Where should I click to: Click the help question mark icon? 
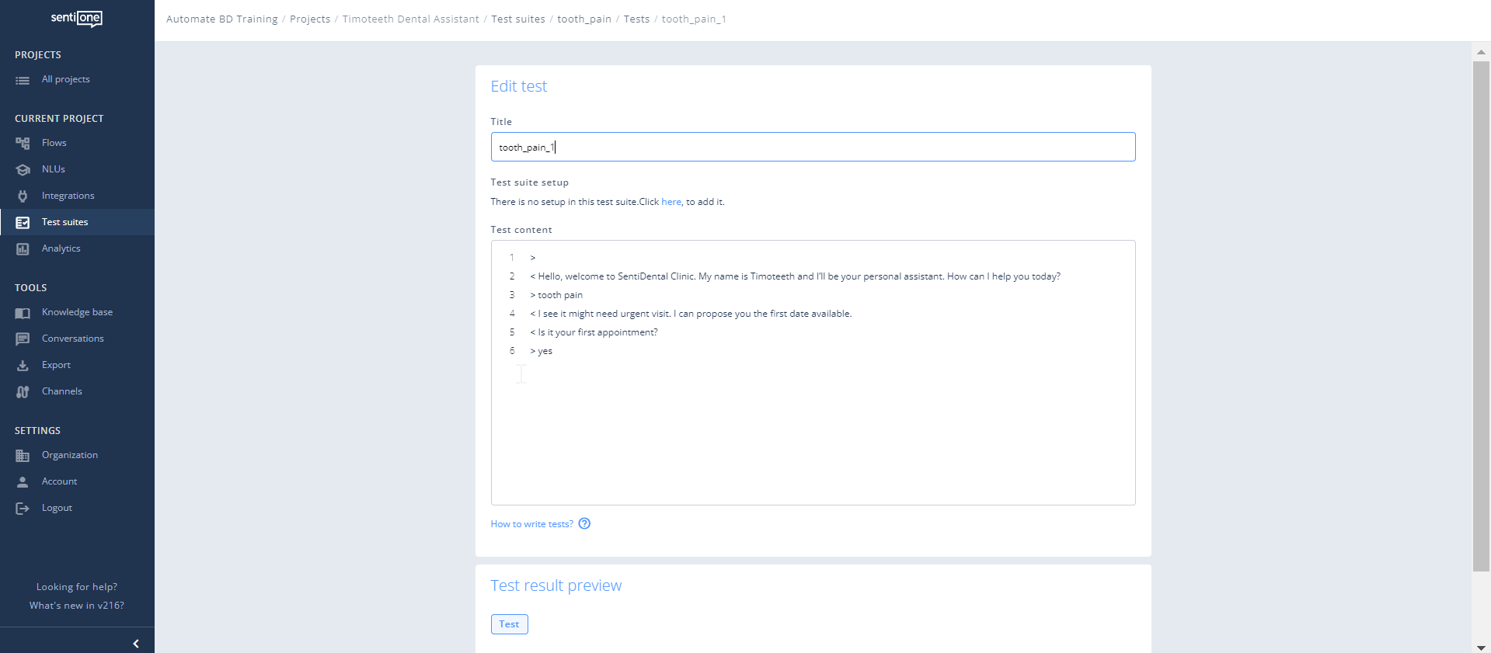tap(584, 523)
